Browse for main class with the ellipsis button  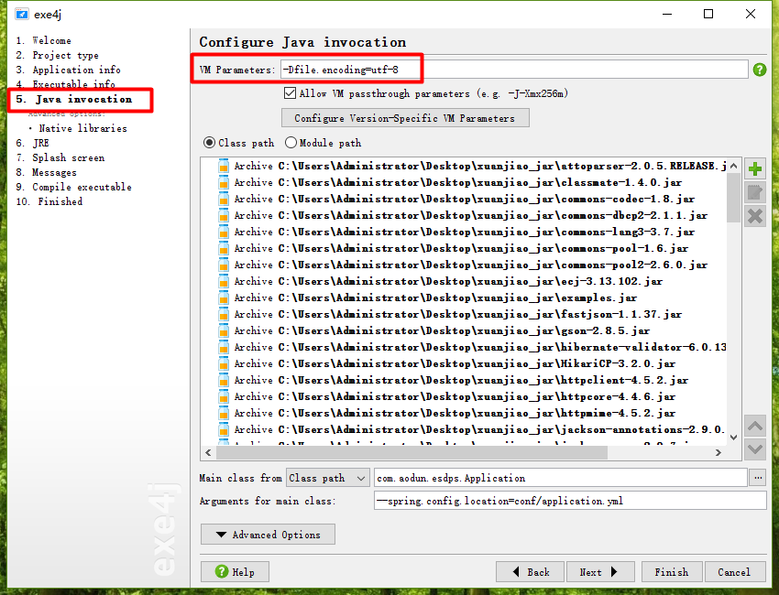click(x=758, y=478)
